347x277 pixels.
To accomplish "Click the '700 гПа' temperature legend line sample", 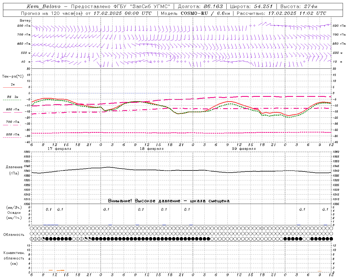I will click(x=12, y=125).
